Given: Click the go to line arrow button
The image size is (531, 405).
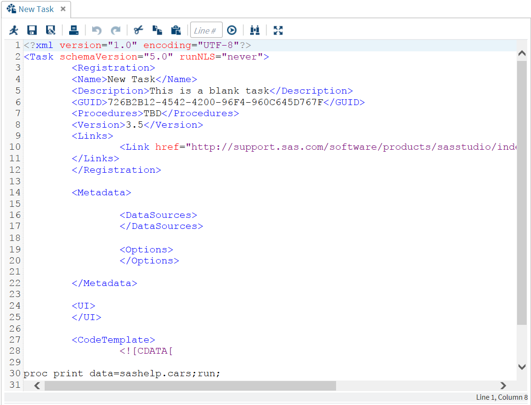Looking at the screenshot, I should tap(232, 30).
